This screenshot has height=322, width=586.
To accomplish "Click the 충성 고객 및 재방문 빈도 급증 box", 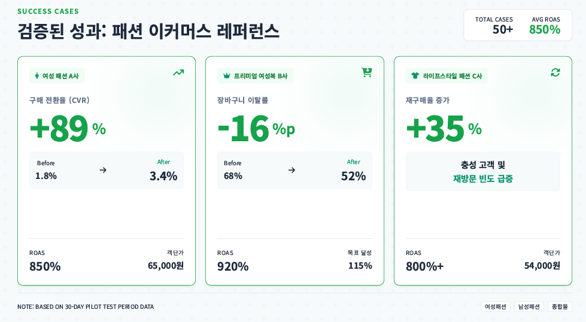I will pyautogui.click(x=482, y=171).
